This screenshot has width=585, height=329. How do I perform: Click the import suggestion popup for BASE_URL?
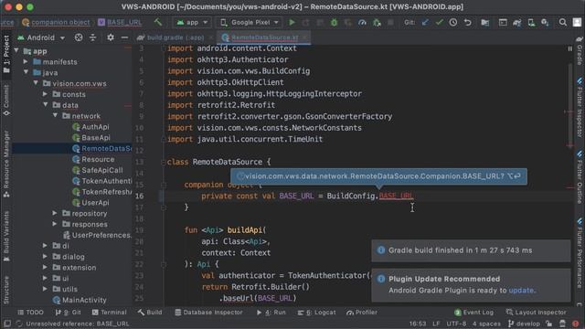point(378,176)
